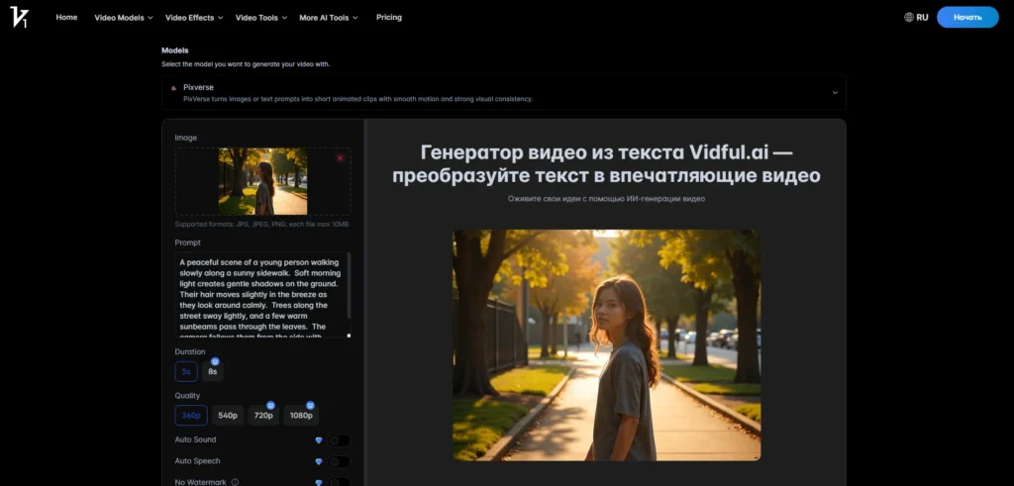The image size is (1014, 486).
Task: Open the Pixverse model selector dropdown
Action: coord(504,92)
